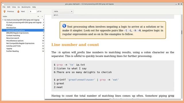Image resolution: width=184 pixels, height=103 pixels.
Task: Collapse the root CLI text processing tree node
Action: coord(3,20)
